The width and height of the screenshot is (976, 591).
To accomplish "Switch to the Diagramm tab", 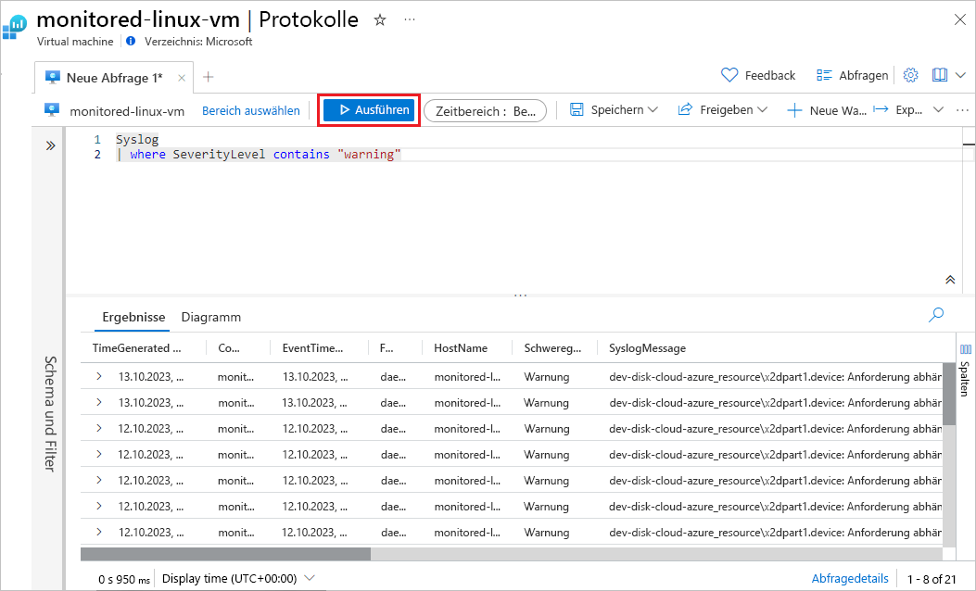I will [x=211, y=318].
